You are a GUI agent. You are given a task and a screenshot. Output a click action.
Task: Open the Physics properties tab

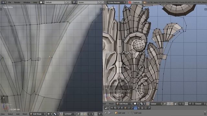click(149, 108)
